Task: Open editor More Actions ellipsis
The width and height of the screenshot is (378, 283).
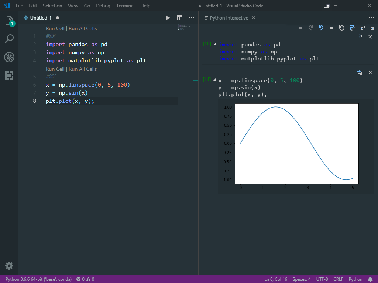Action: tap(192, 18)
